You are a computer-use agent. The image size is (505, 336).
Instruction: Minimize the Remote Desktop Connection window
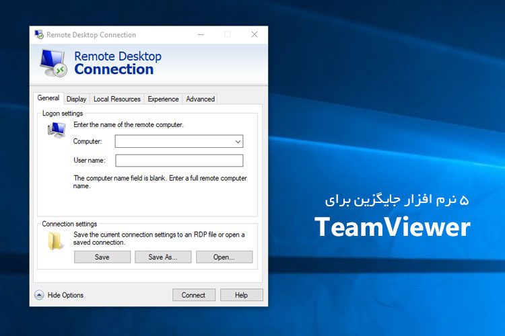201,34
